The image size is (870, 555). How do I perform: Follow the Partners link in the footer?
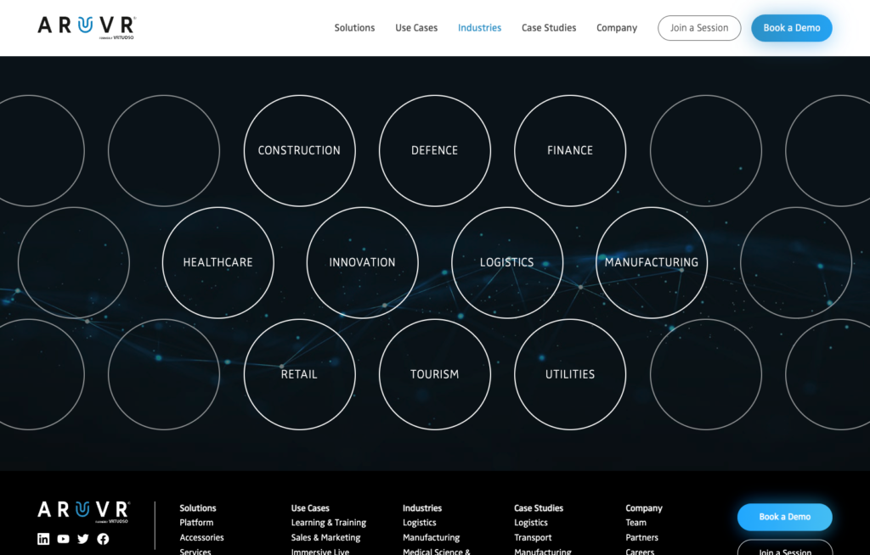click(641, 537)
